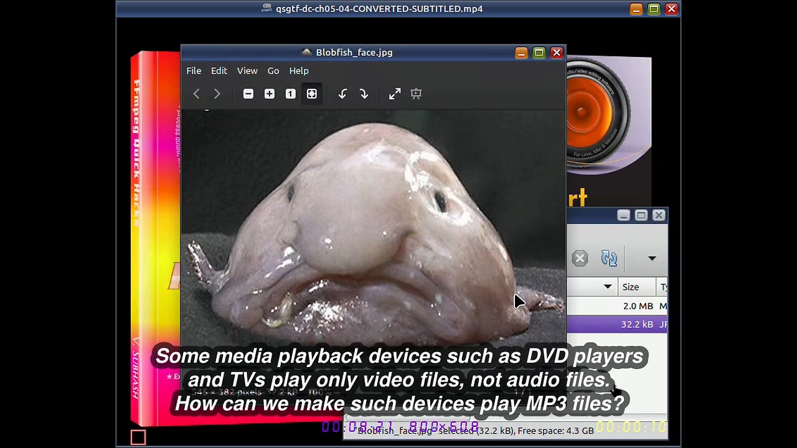This screenshot has height=448, width=797.
Task: Minimize the Blobfish_face.jpg window
Action: [x=521, y=53]
